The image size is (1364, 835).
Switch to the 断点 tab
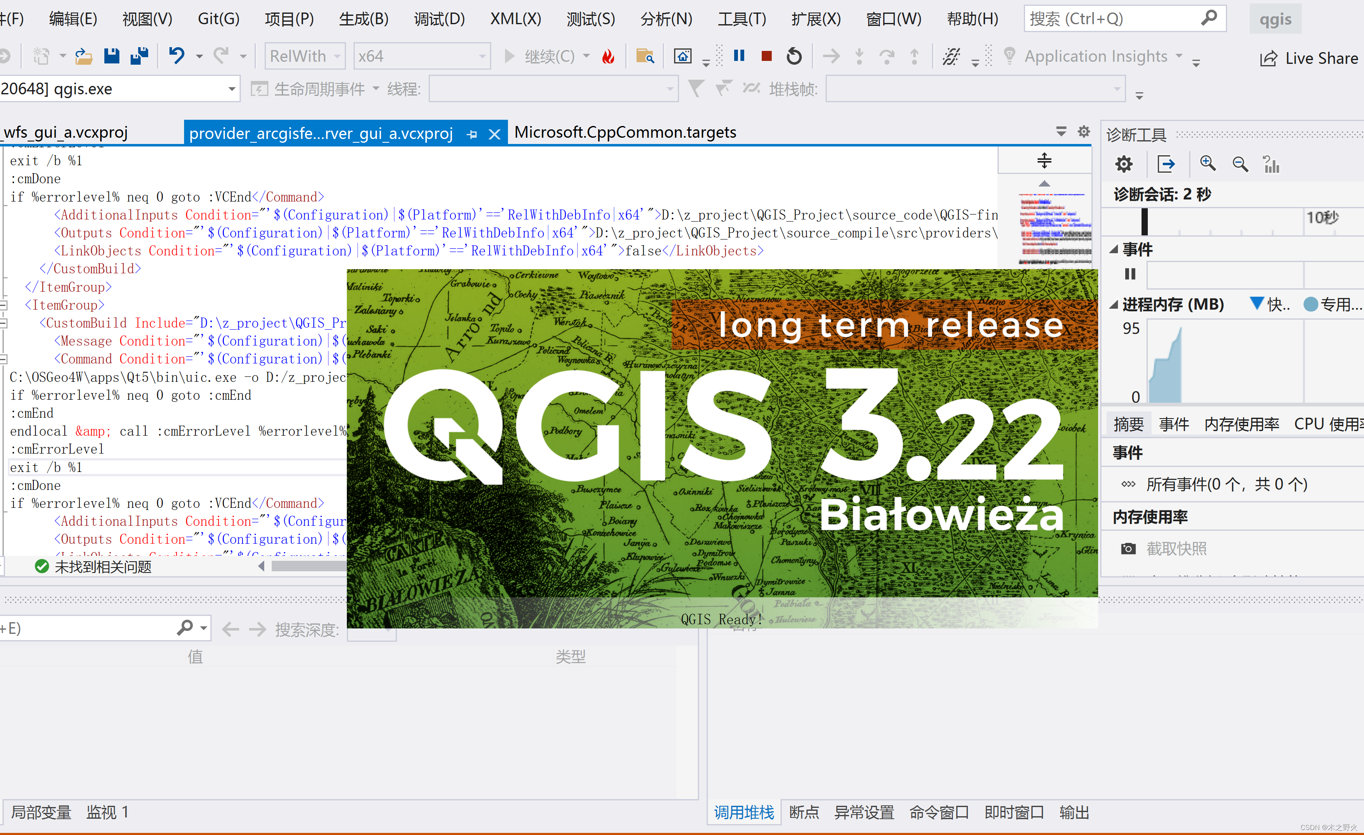[804, 812]
